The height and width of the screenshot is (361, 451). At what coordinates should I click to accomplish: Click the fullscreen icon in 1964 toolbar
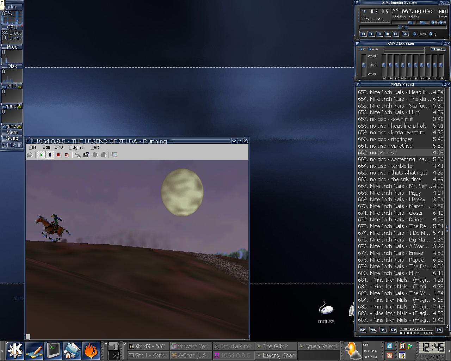click(x=114, y=155)
